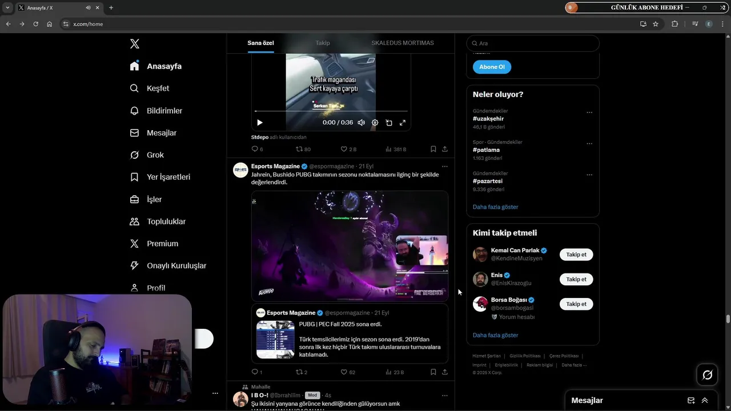Image resolution: width=731 pixels, height=411 pixels.
Task: Like Esports Magazine post with 62 likes
Action: (348, 372)
